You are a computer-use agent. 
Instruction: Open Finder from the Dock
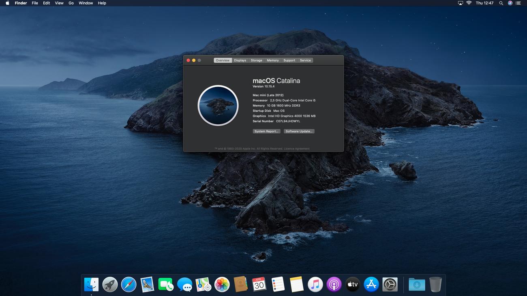pyautogui.click(x=91, y=285)
